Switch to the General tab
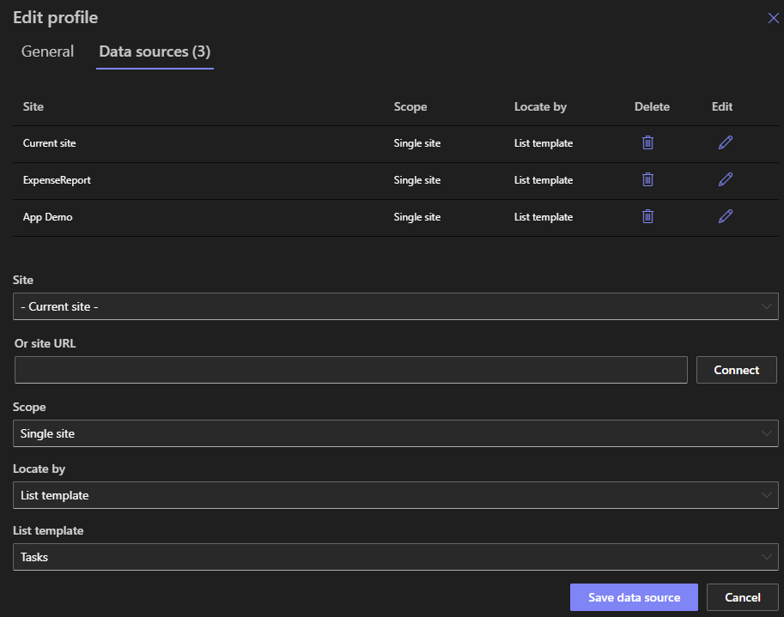 [x=47, y=51]
